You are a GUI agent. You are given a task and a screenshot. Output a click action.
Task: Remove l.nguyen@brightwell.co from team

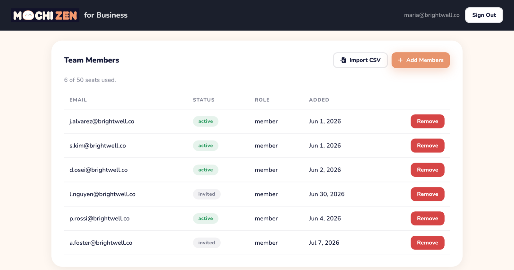[427, 194]
